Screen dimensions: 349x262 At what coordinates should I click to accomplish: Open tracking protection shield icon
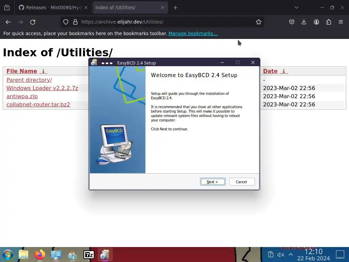pos(66,22)
